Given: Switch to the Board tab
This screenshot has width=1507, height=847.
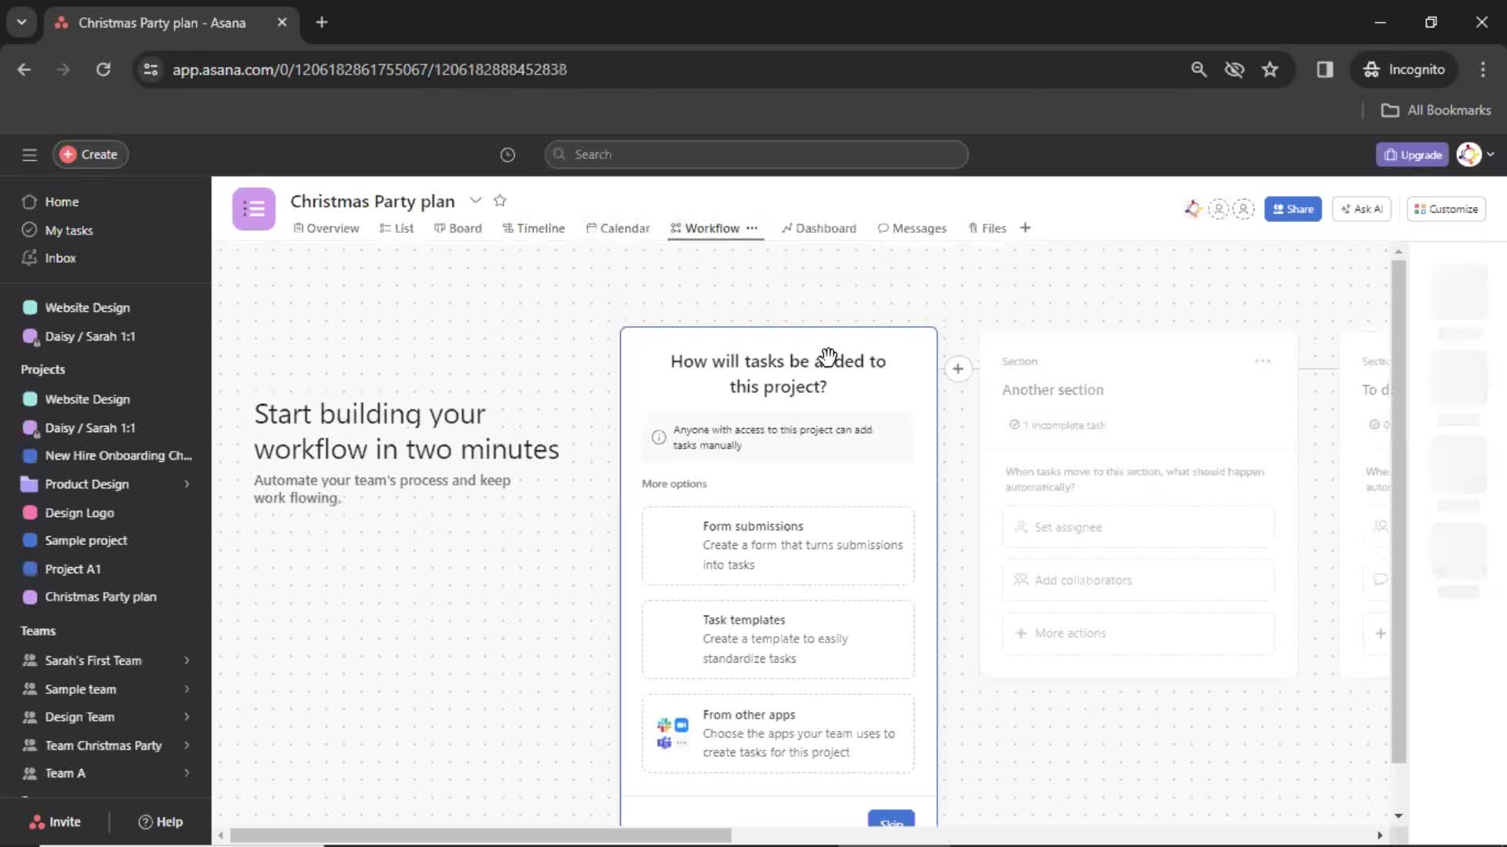Looking at the screenshot, I should [x=465, y=228].
